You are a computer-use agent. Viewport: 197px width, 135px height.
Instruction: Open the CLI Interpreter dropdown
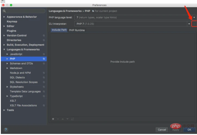tap(189, 24)
